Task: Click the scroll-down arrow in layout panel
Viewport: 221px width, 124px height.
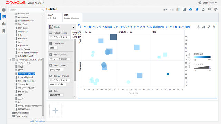Action: pyautogui.click(x=75, y=97)
